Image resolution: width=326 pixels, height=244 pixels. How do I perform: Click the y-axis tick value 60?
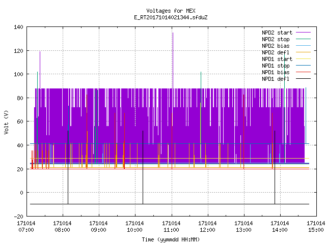click(x=20, y=121)
